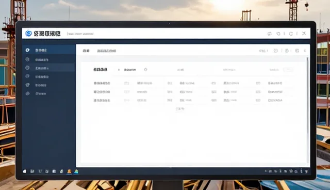Open the Windows Start menu
The height and width of the screenshot is (190, 330).
(x=25, y=171)
